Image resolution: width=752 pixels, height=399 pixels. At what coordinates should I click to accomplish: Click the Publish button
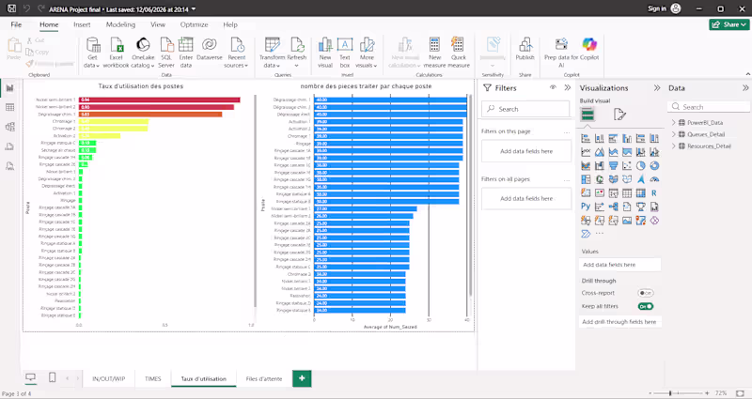(x=525, y=49)
